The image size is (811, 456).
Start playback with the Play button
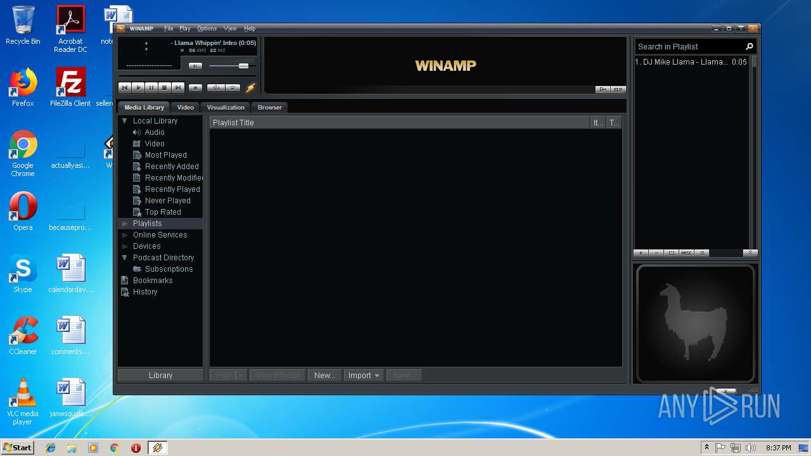point(138,88)
